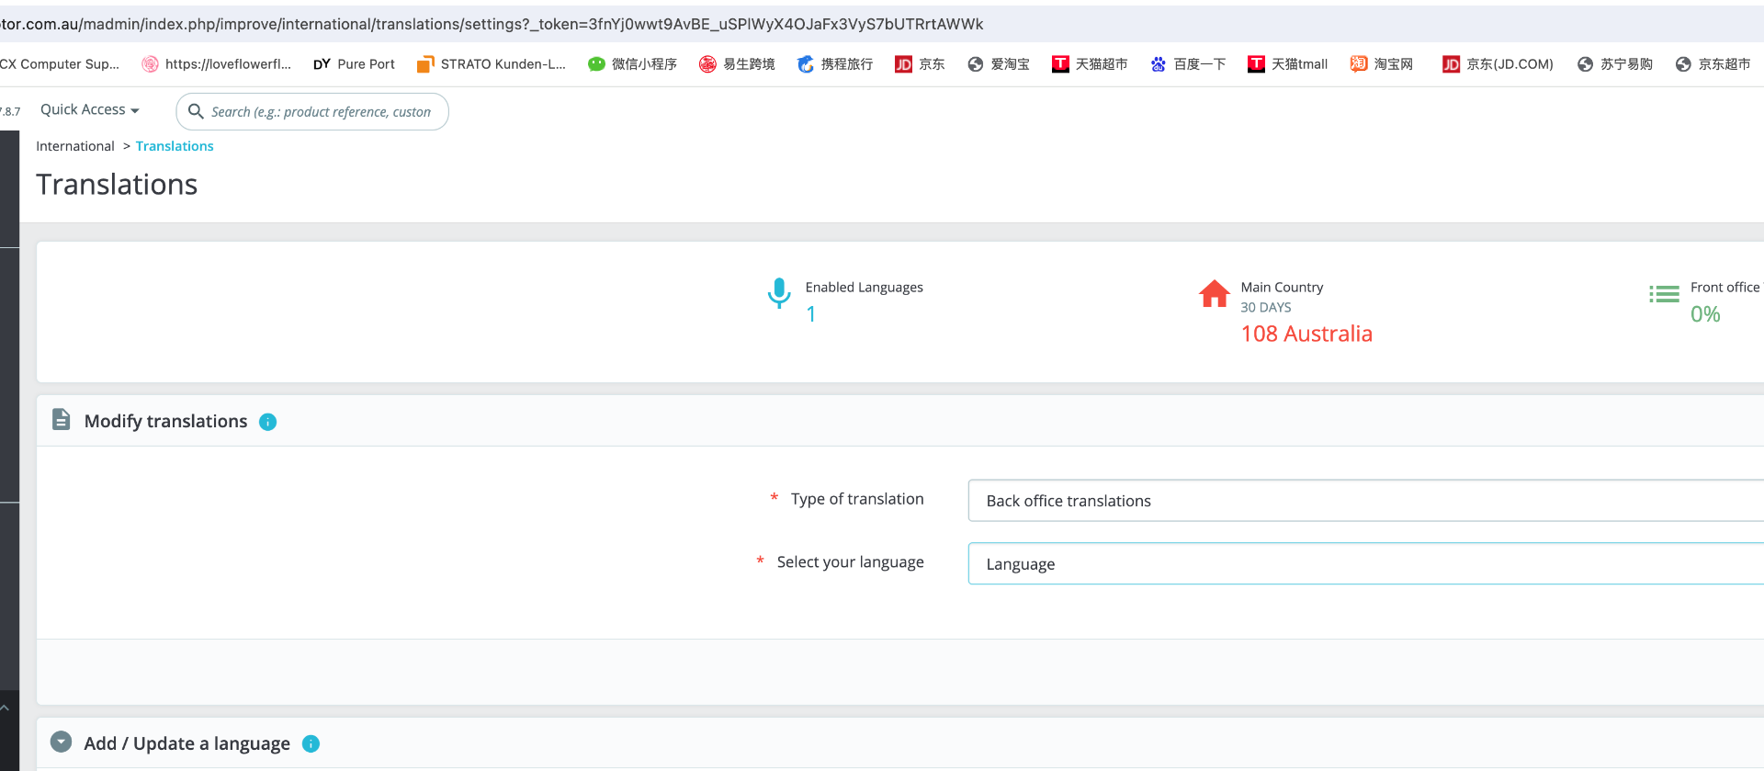The width and height of the screenshot is (1764, 771).
Task: Click the sidebar collapse chevron at bottom left
Action: [x=5, y=708]
